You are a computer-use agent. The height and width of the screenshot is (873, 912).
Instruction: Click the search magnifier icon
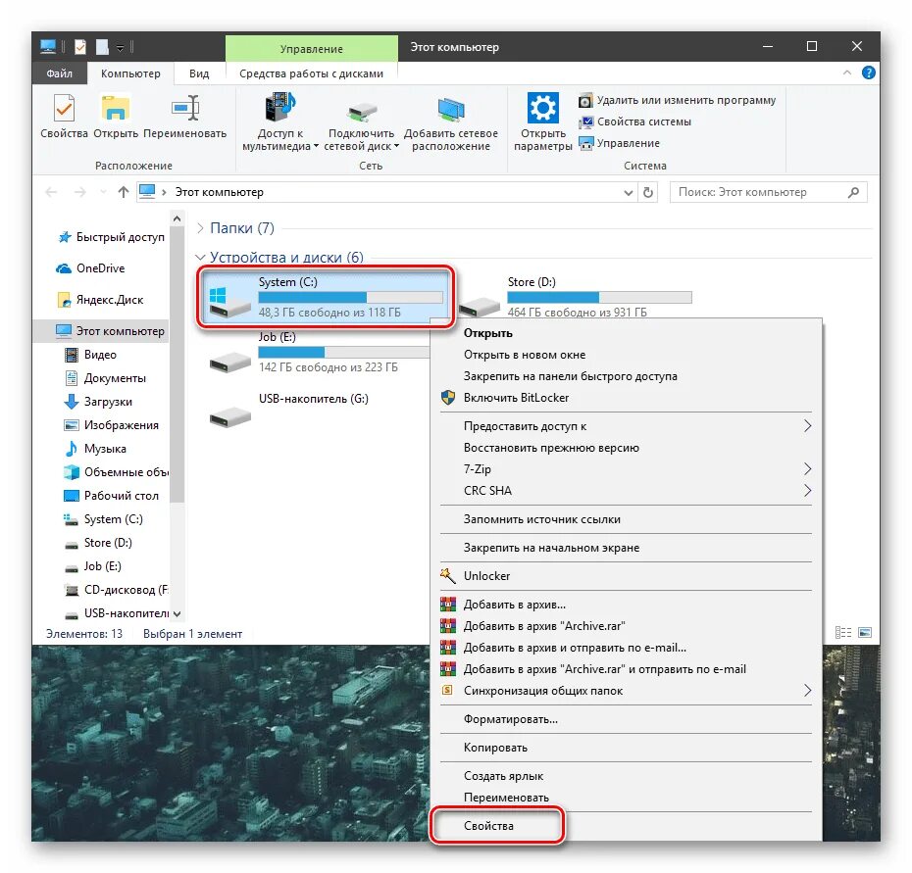coord(853,192)
